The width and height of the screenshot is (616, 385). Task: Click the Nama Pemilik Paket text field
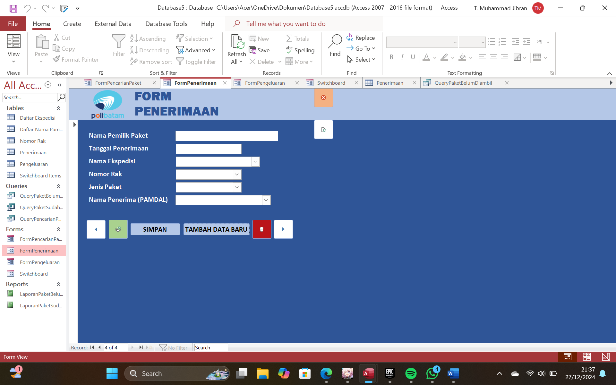(x=227, y=136)
